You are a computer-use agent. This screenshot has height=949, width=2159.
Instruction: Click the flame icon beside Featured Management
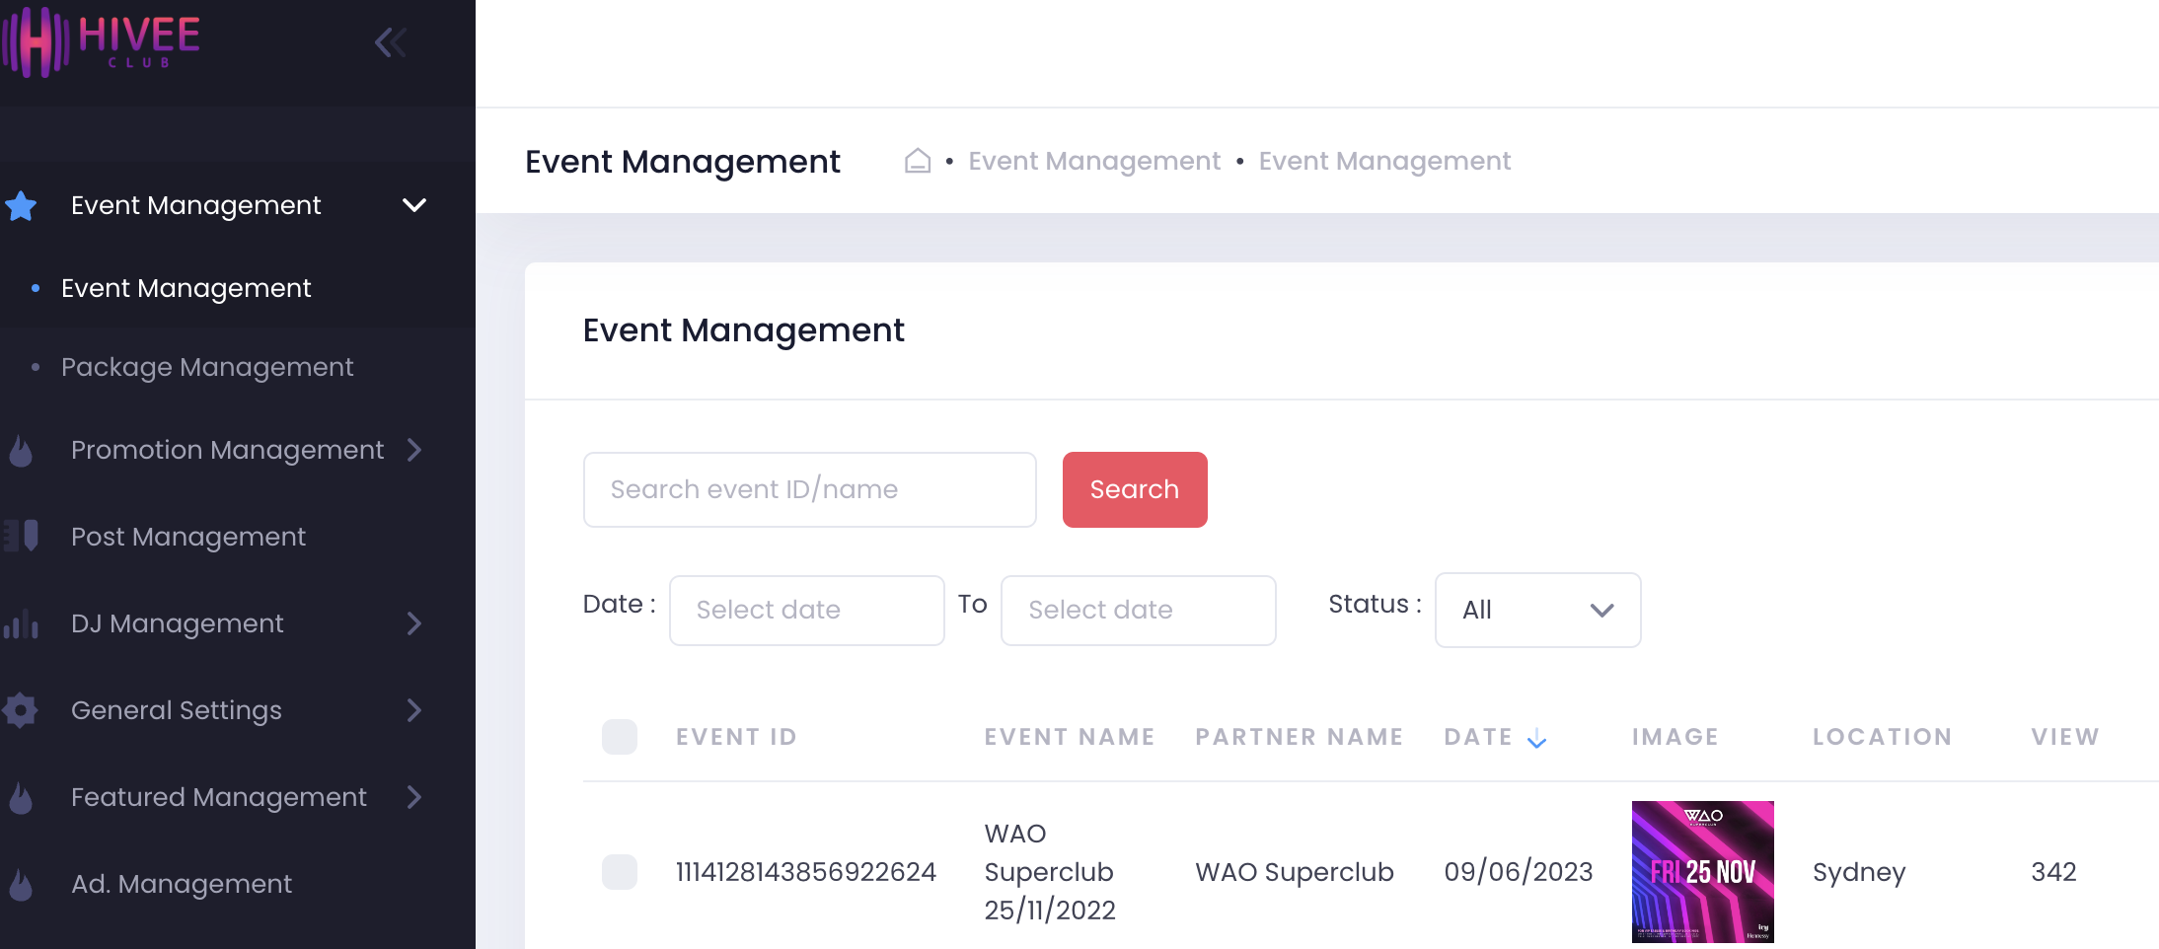point(21,797)
